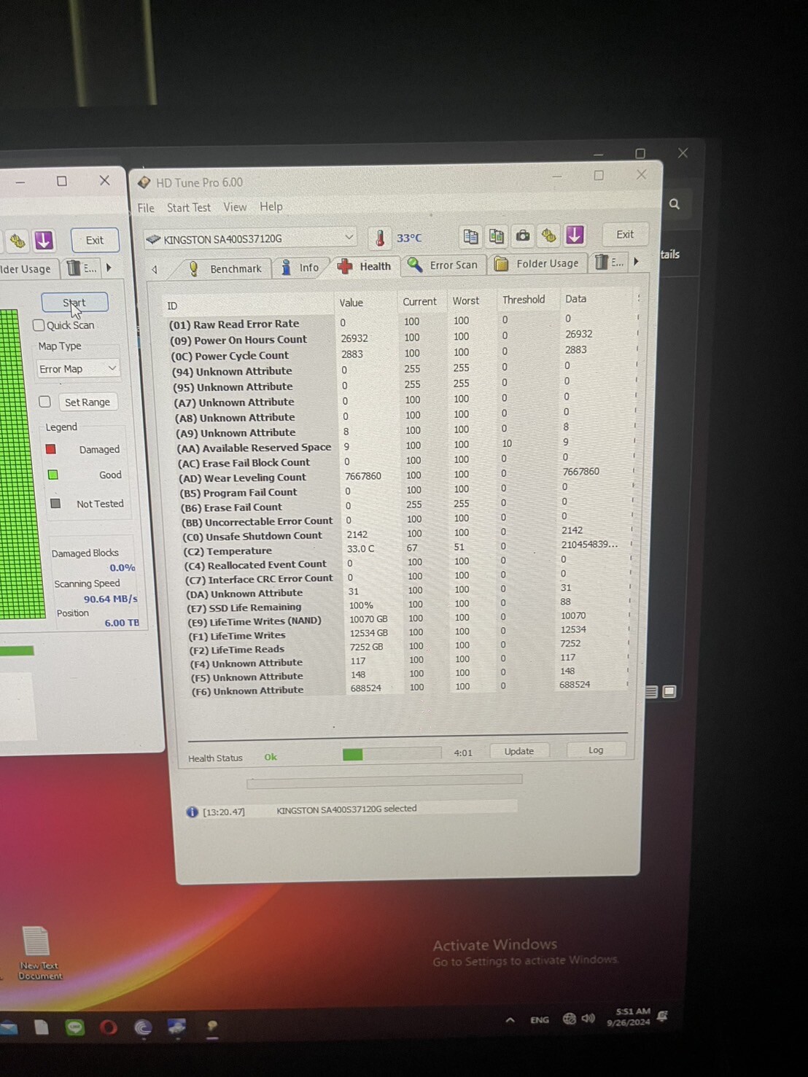Open the KINGSTON SA400S37120G drive dropdown
This screenshot has height=1077, width=808.
pyautogui.click(x=250, y=238)
